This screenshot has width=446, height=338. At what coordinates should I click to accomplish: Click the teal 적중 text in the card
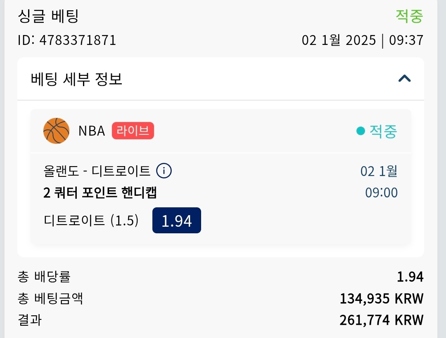pos(383,131)
